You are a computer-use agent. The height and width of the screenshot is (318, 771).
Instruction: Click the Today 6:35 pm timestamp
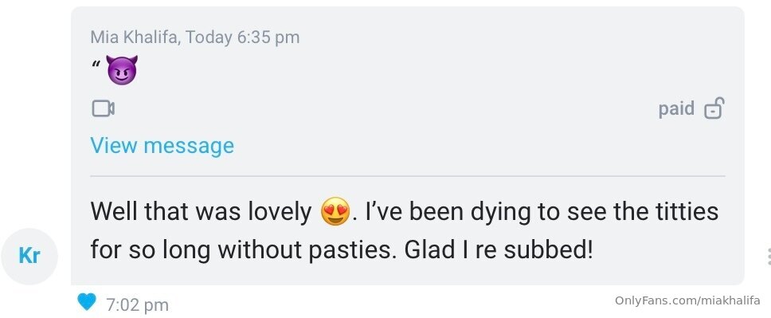[x=242, y=37]
